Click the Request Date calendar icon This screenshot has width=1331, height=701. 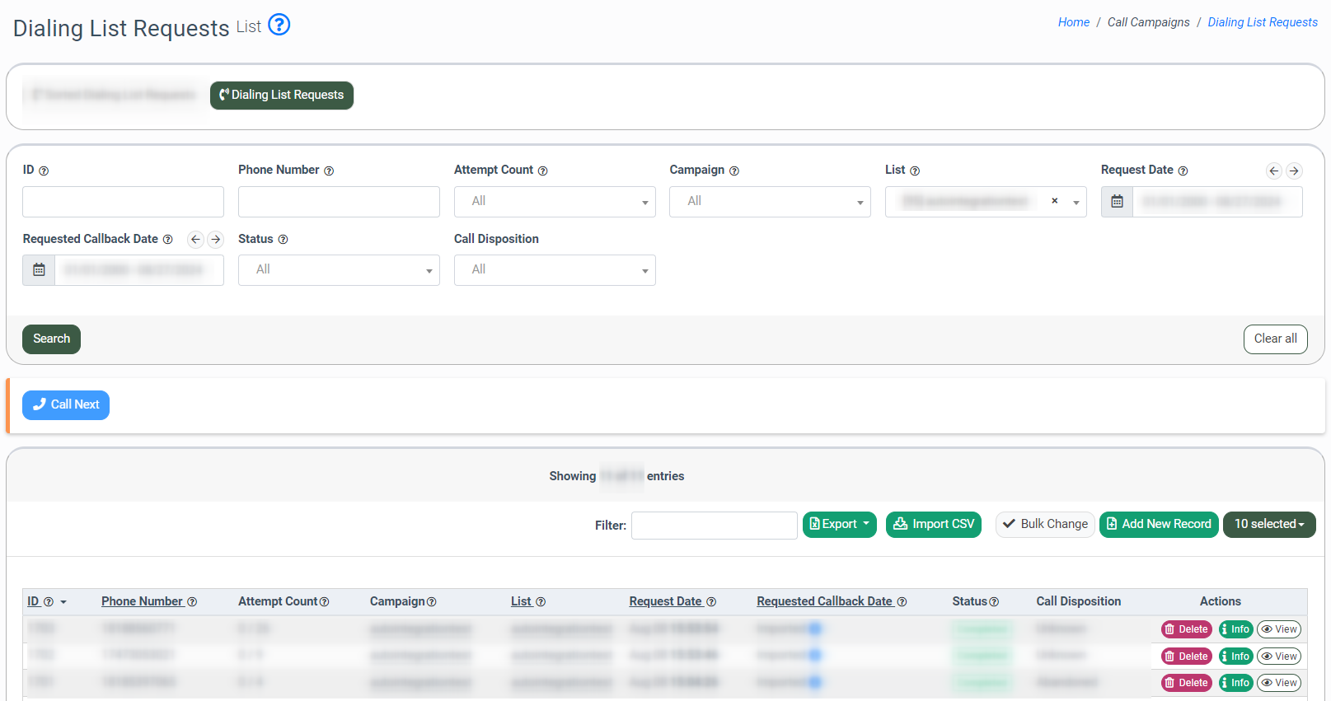point(1117,202)
